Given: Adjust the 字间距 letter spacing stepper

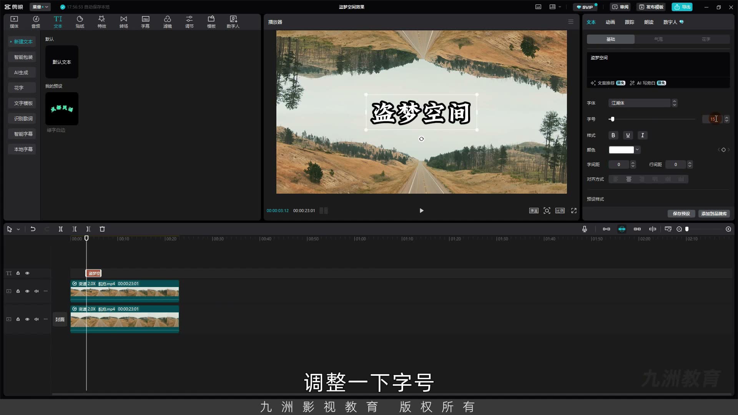Looking at the screenshot, I should coord(633,164).
